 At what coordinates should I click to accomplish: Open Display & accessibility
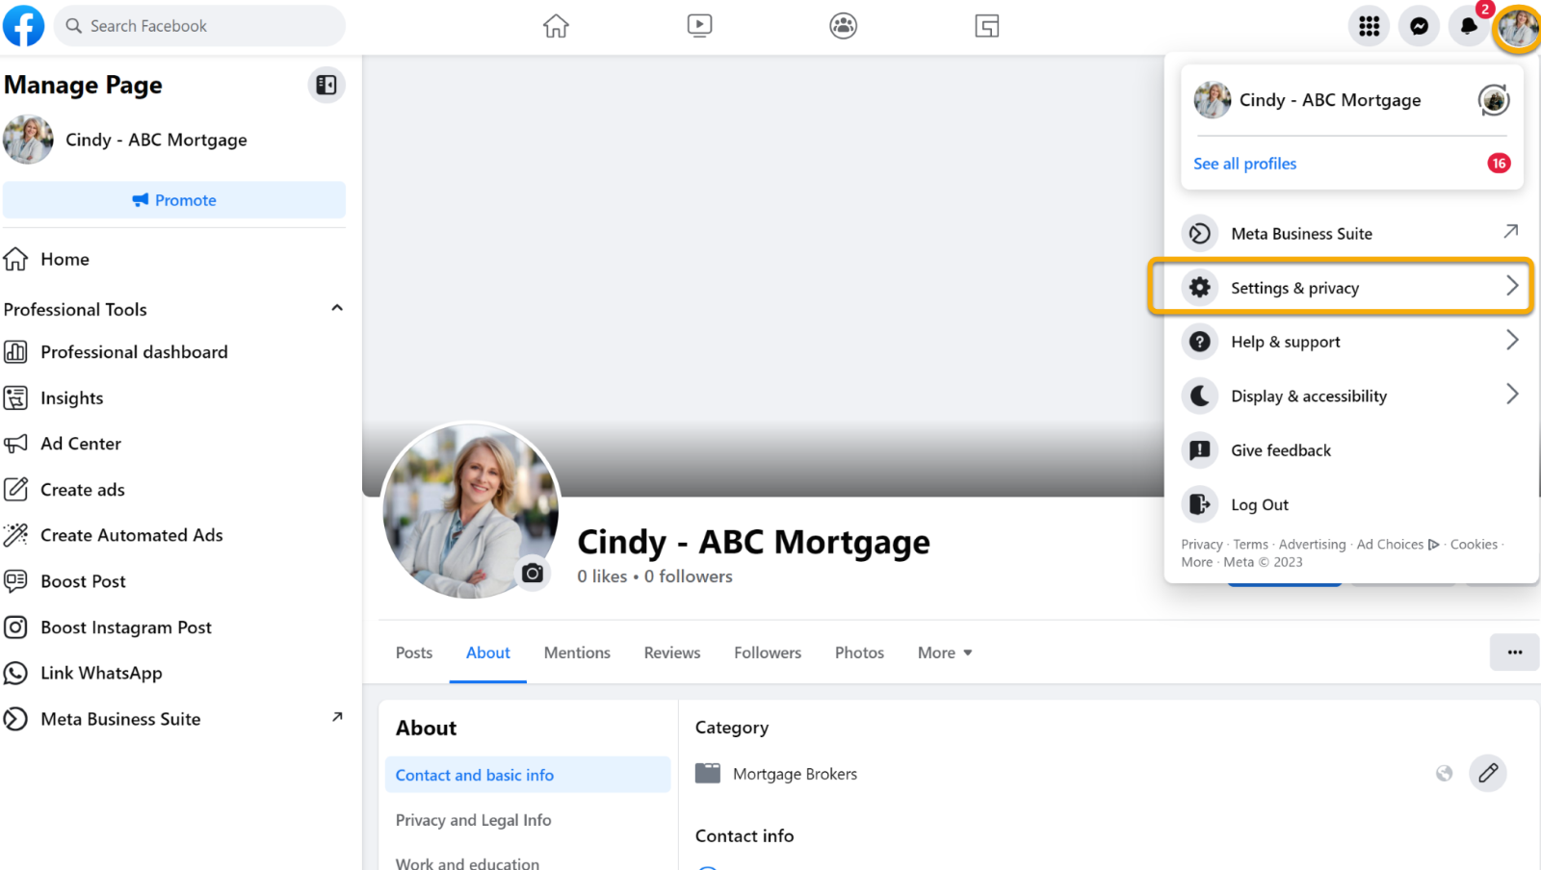(x=1351, y=396)
